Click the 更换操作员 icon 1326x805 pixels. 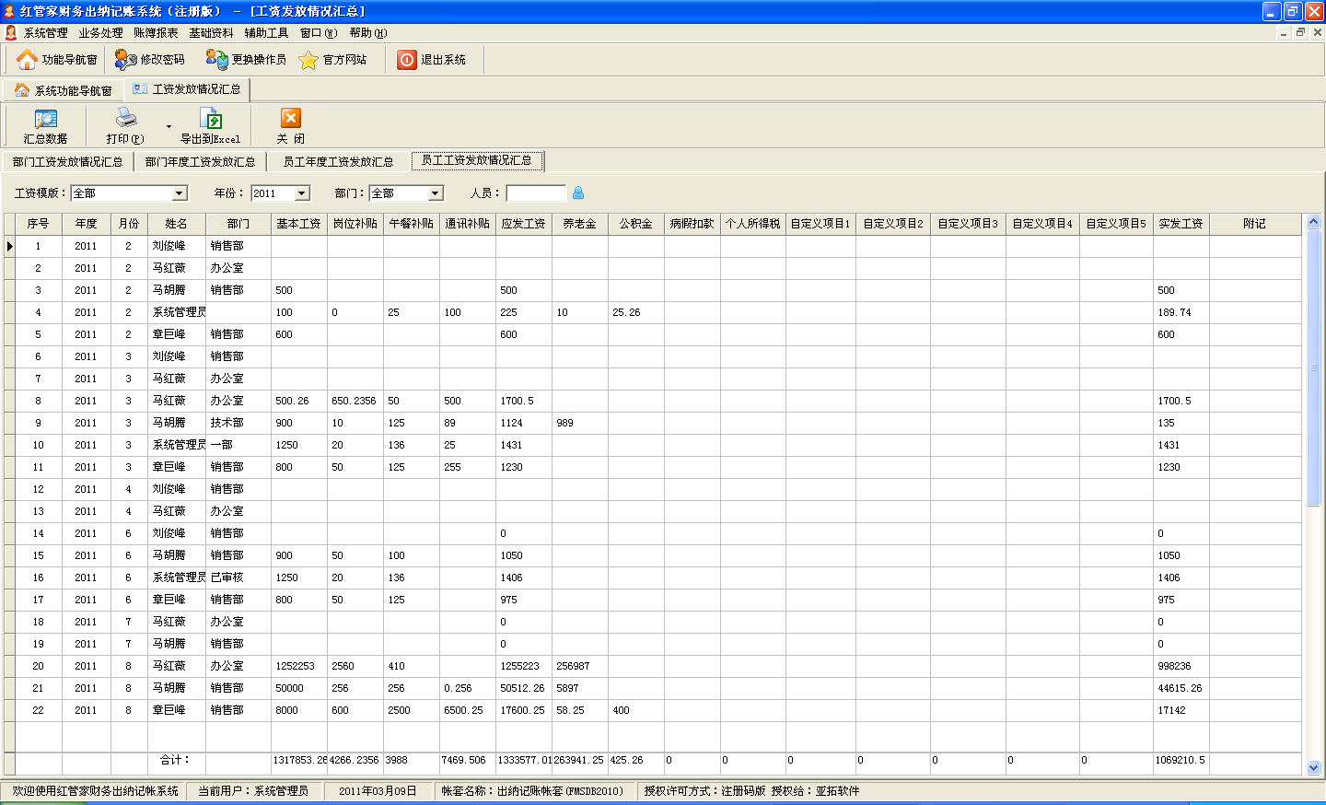click(216, 60)
